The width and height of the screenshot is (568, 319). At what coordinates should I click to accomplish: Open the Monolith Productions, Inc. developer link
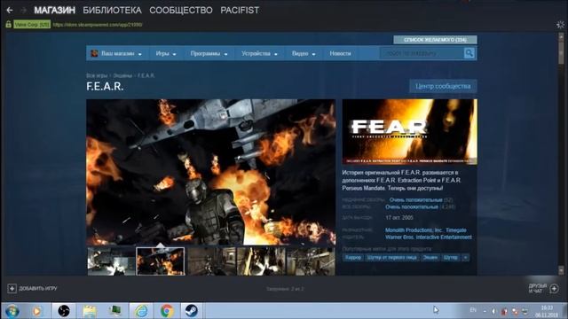(x=414, y=230)
